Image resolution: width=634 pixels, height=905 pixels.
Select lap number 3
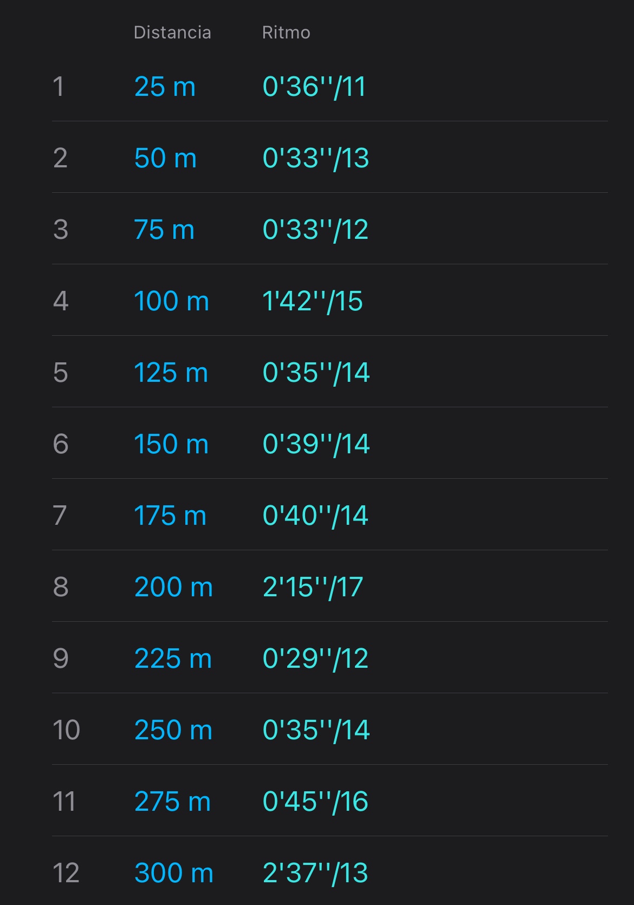click(61, 230)
